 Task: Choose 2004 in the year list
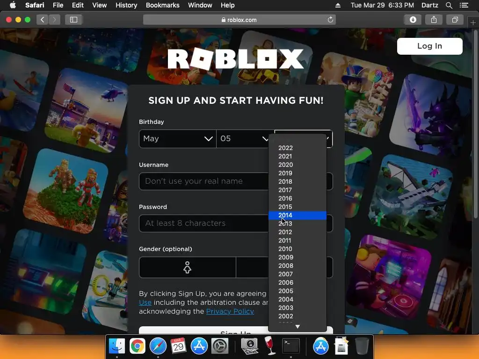(x=297, y=300)
